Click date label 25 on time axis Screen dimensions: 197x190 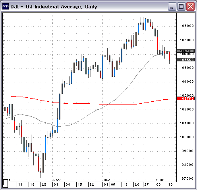[44, 184]
